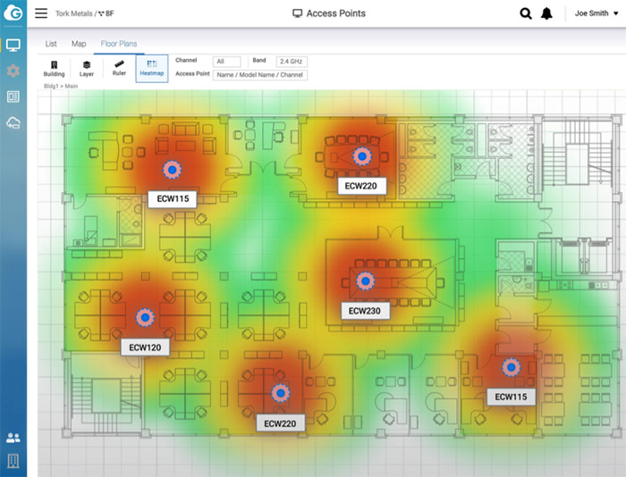Open the hamburger navigation menu

click(41, 13)
